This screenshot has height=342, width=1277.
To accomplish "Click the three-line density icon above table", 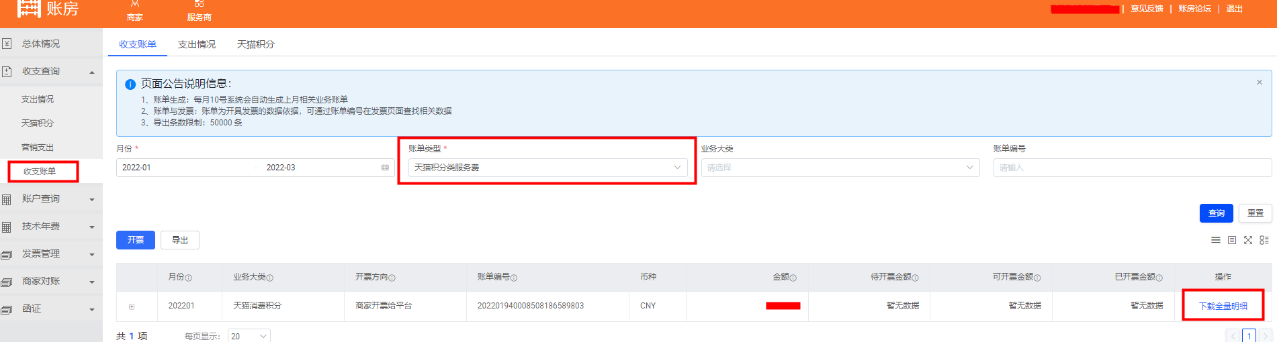I will 1215,240.
